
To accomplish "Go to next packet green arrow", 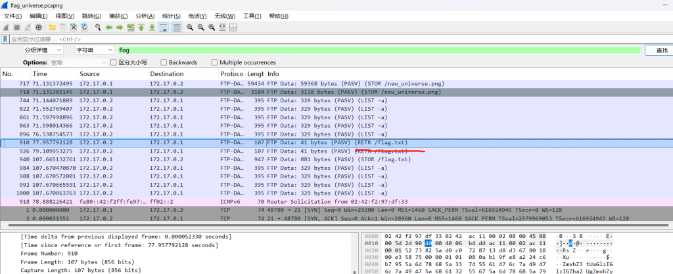I will pyautogui.click(x=120, y=28).
